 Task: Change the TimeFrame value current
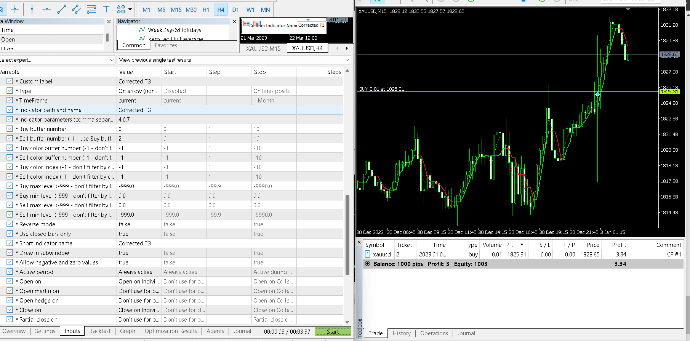(x=139, y=100)
